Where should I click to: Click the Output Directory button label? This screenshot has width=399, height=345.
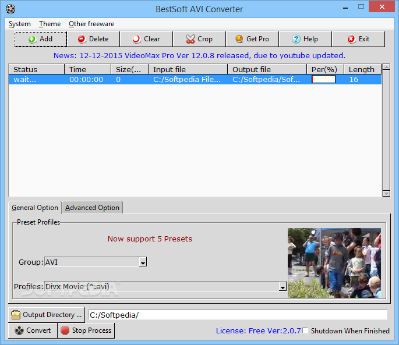[52, 315]
